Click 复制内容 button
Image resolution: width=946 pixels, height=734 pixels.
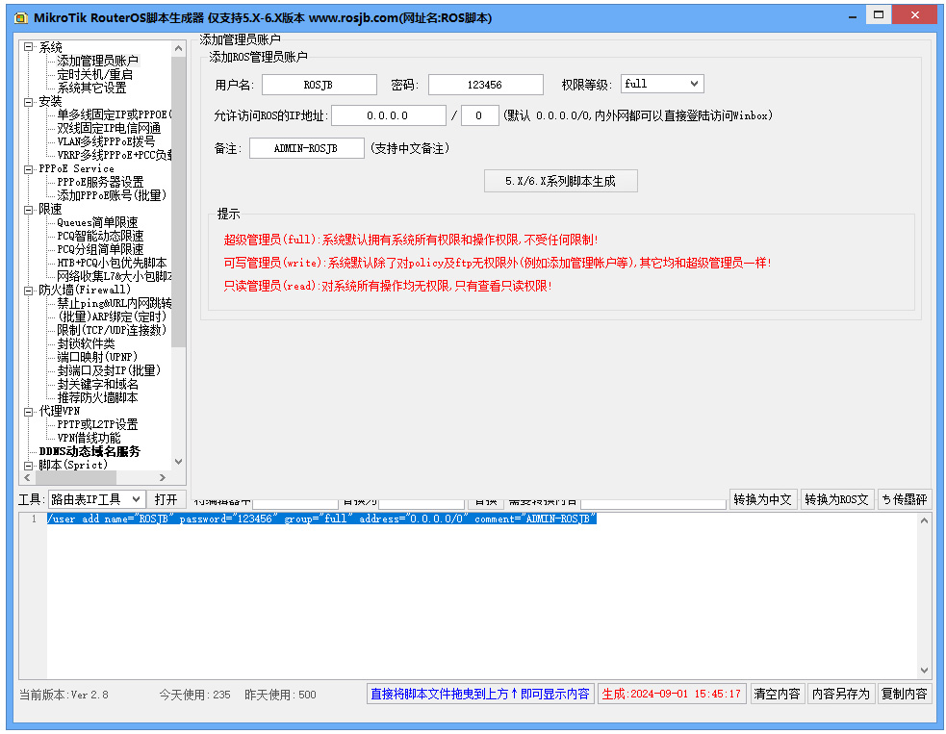[905, 694]
